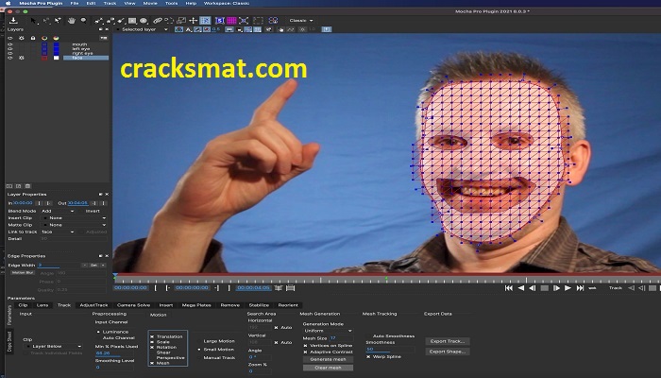The height and width of the screenshot is (378, 661).
Task: Click the Clear mesh button
Action: (x=328, y=368)
